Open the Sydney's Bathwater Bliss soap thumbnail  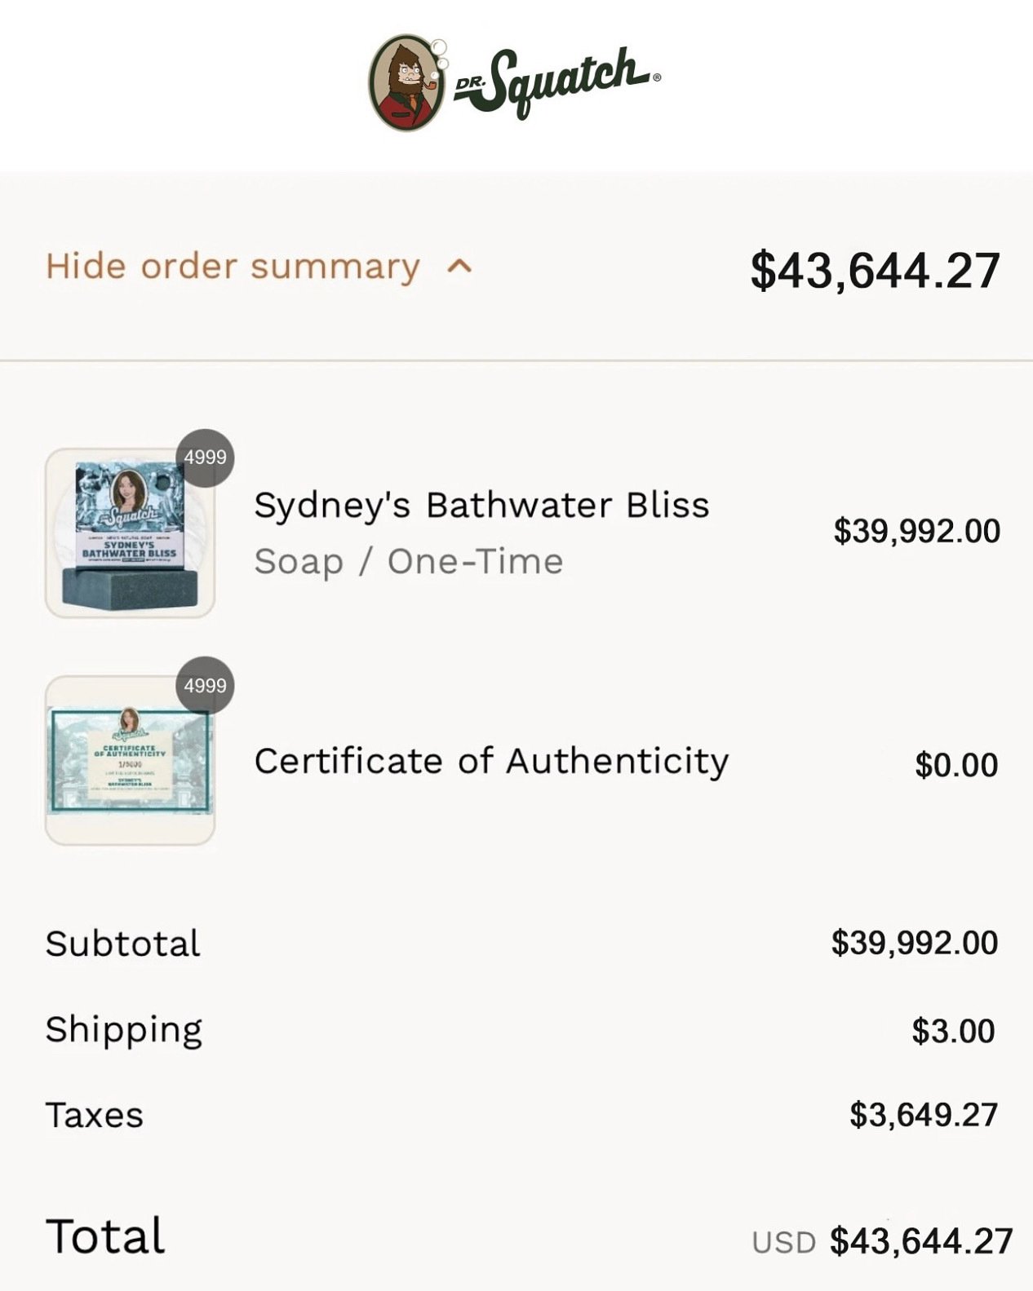130,533
